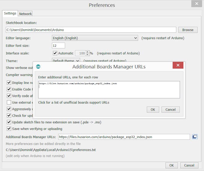The image size is (204, 171).
Task: Open the Theme dropdown
Action: coord(66,60)
